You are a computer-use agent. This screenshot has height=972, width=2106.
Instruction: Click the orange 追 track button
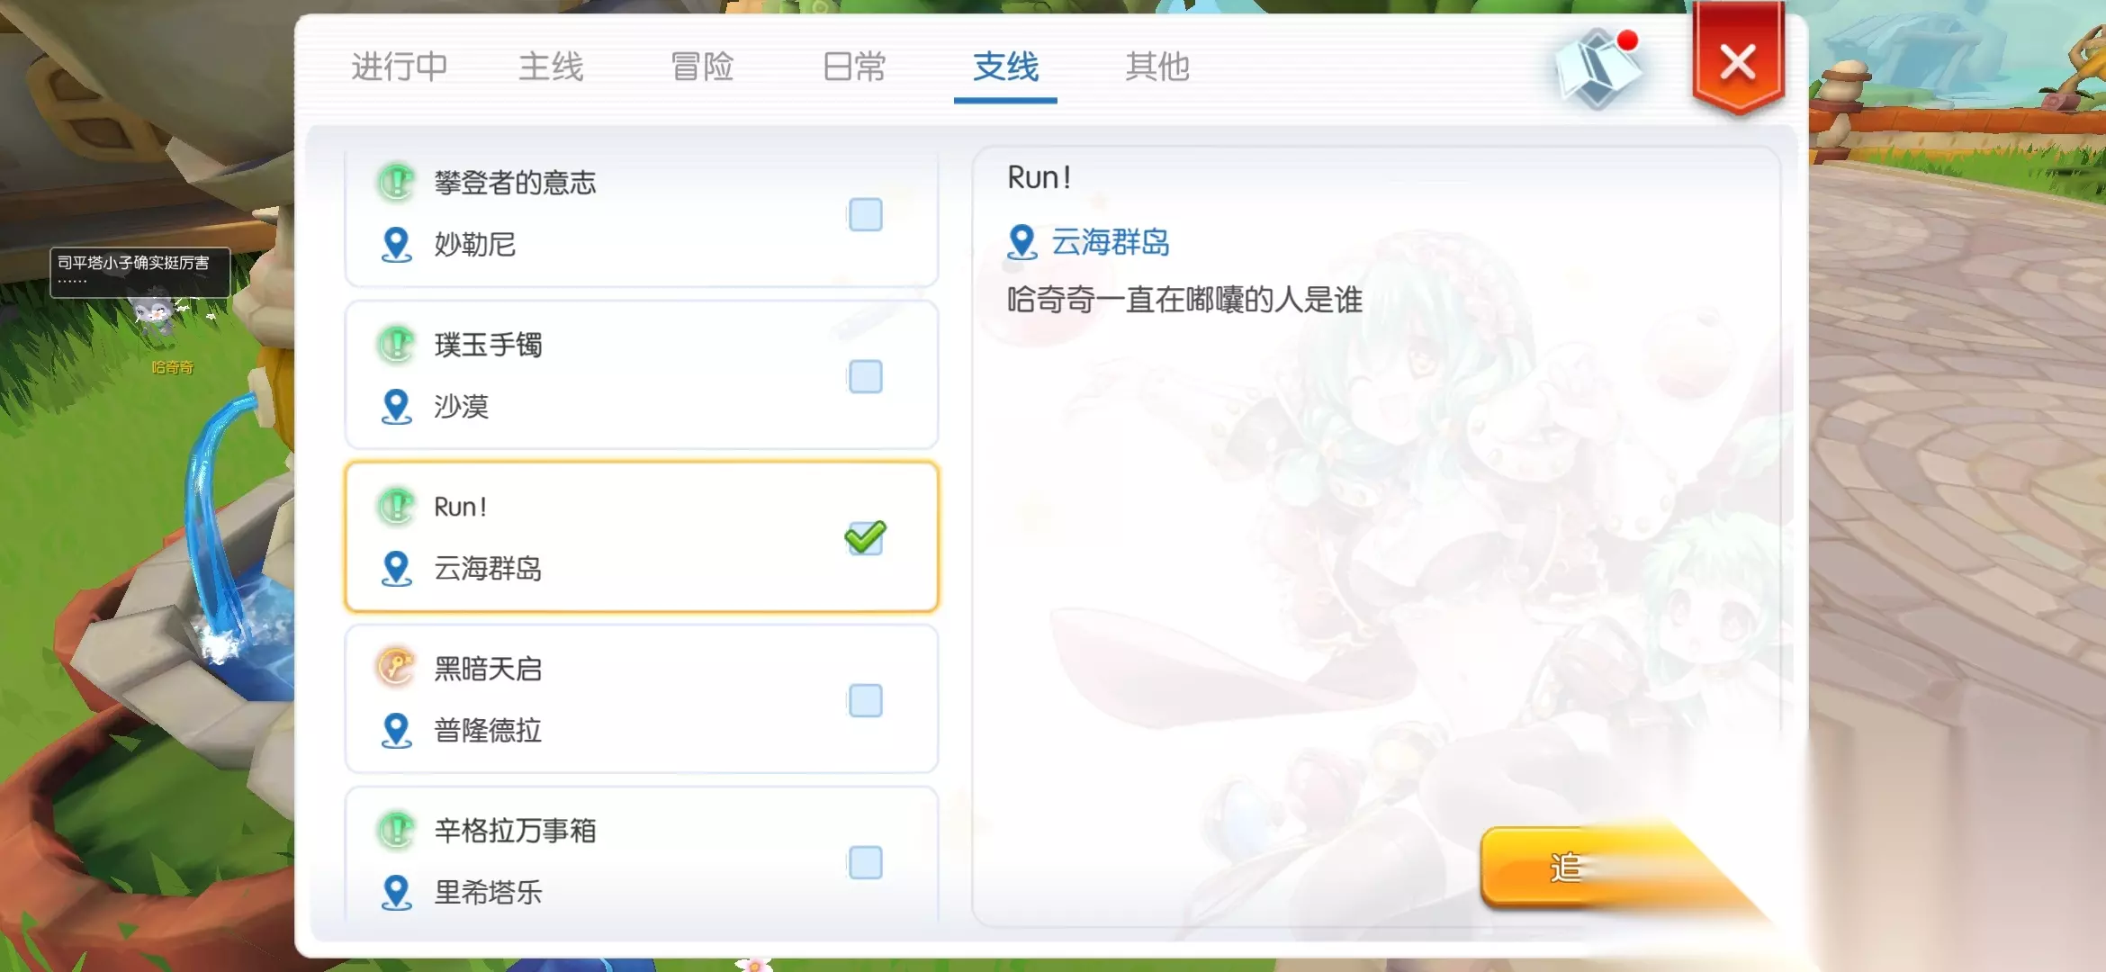tap(1584, 867)
